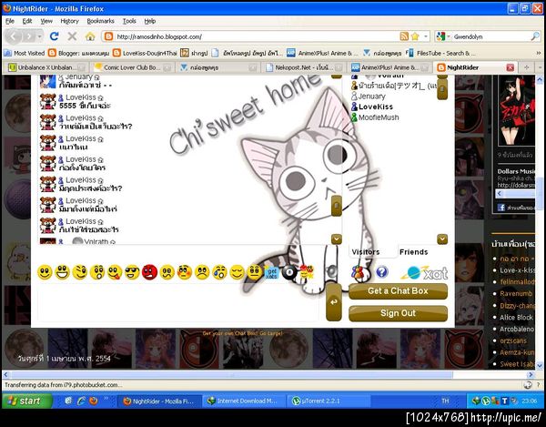Open the File menu
Image resolution: width=546 pixels, height=427 pixels.
[10, 21]
